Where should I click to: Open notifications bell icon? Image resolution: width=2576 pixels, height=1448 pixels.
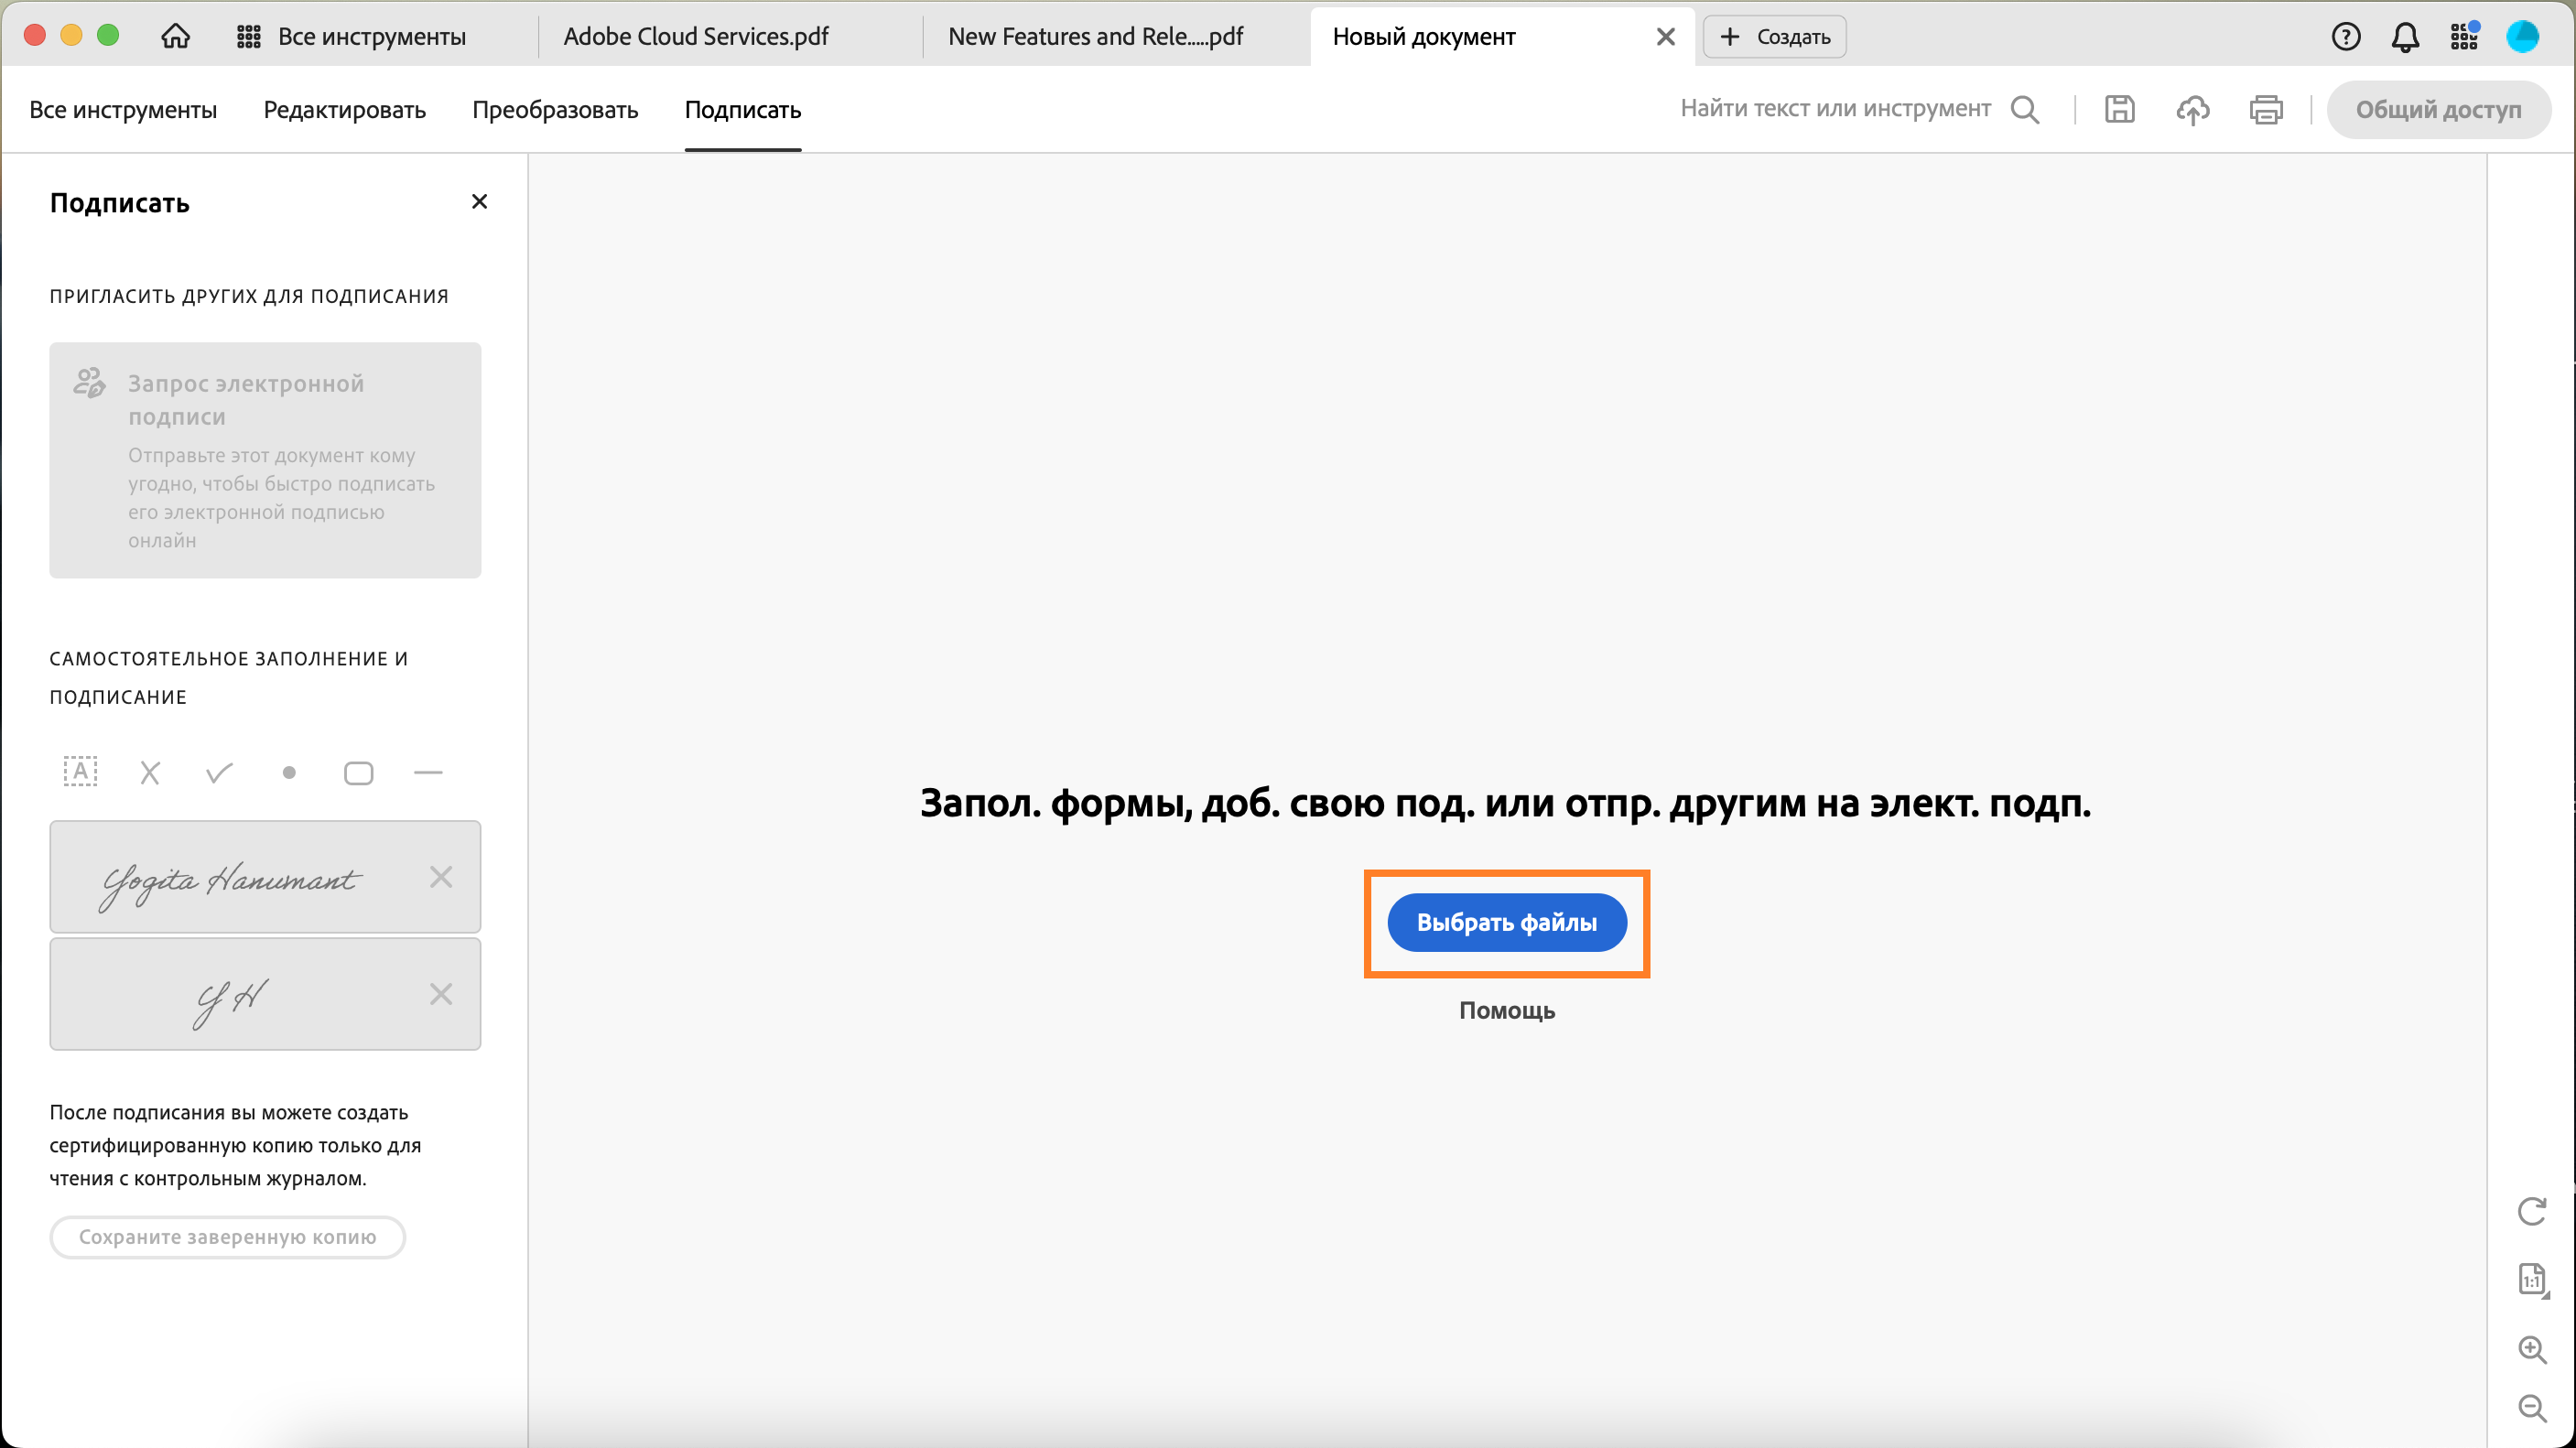[x=2404, y=37]
